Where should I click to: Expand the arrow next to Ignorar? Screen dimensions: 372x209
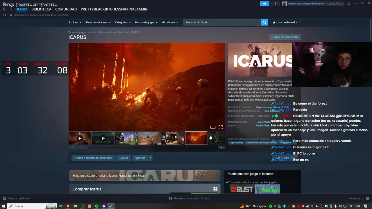pyautogui.click(x=150, y=158)
